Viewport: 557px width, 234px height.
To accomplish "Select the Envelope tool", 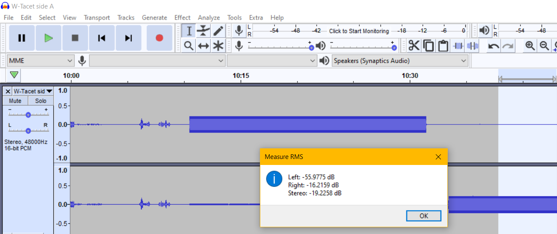I will [204, 31].
